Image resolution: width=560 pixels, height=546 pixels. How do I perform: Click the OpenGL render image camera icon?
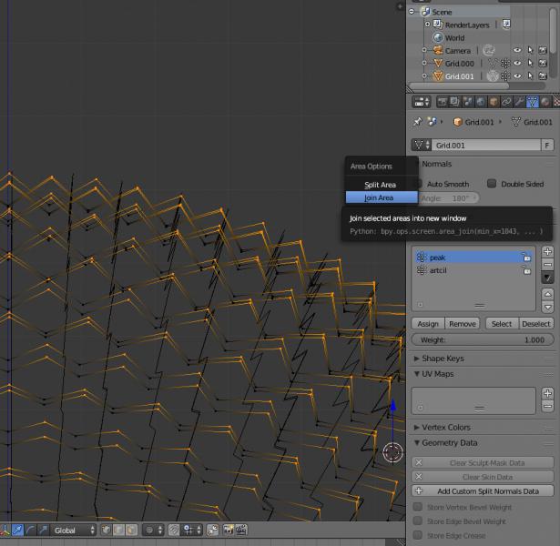point(229,530)
